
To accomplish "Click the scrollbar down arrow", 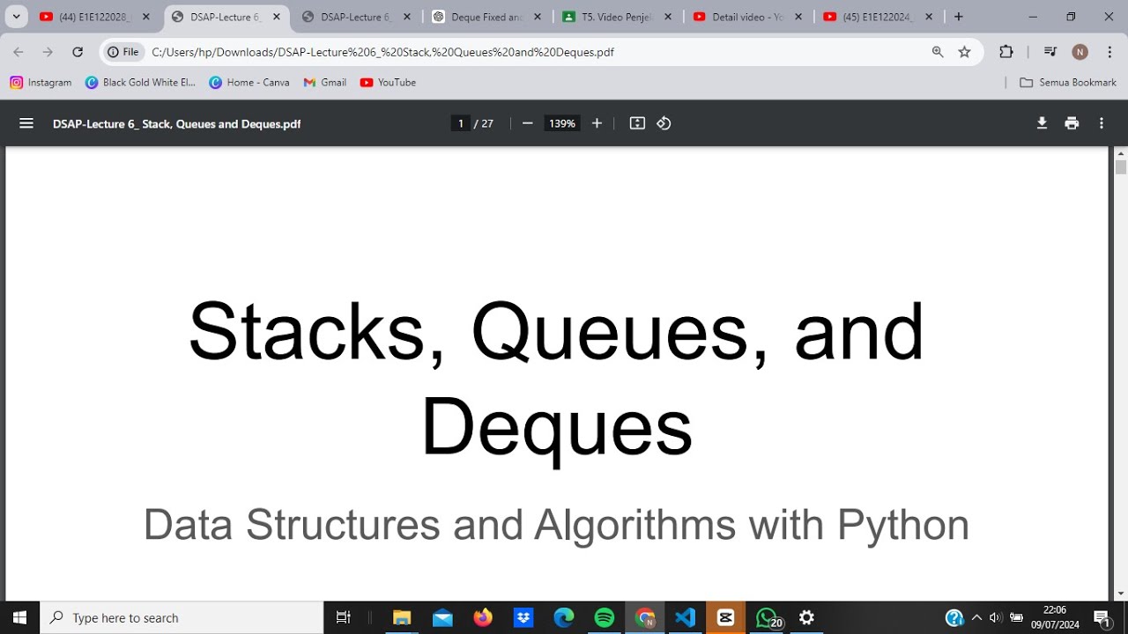I will click(1120, 593).
